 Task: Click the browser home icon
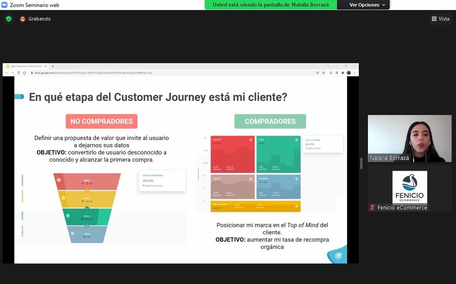[x=24, y=73]
